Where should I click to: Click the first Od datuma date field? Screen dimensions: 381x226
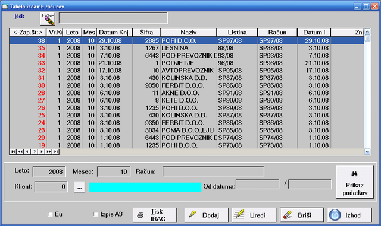(257, 184)
